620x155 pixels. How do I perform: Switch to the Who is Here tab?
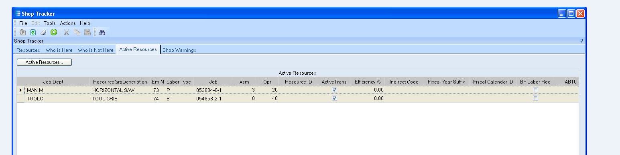point(59,50)
